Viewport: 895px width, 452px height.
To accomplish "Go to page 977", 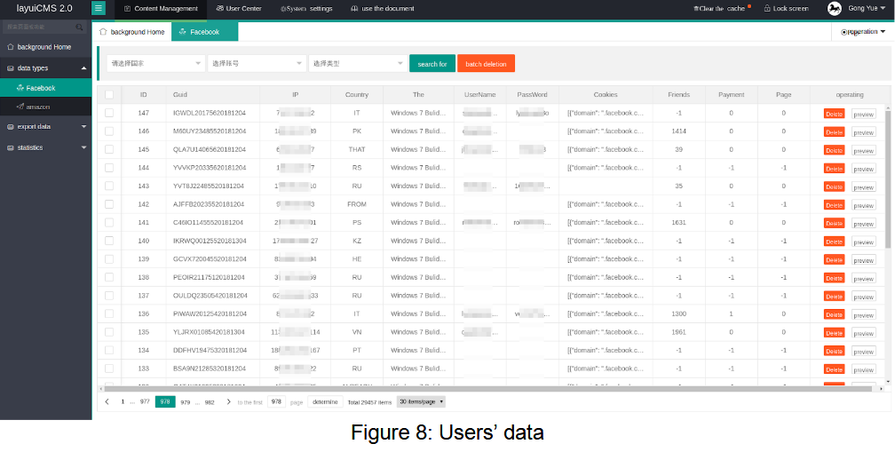I will pos(145,401).
